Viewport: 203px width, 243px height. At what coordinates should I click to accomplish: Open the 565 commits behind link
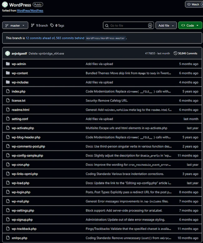coord(70,38)
